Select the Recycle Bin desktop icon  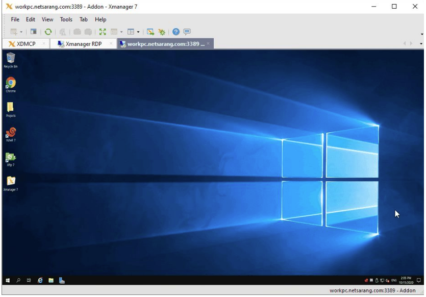coord(11,60)
